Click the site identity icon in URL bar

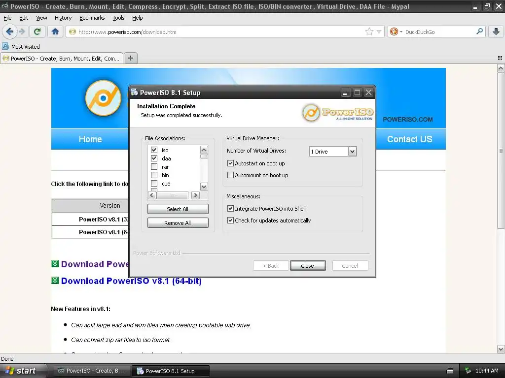[72, 31]
